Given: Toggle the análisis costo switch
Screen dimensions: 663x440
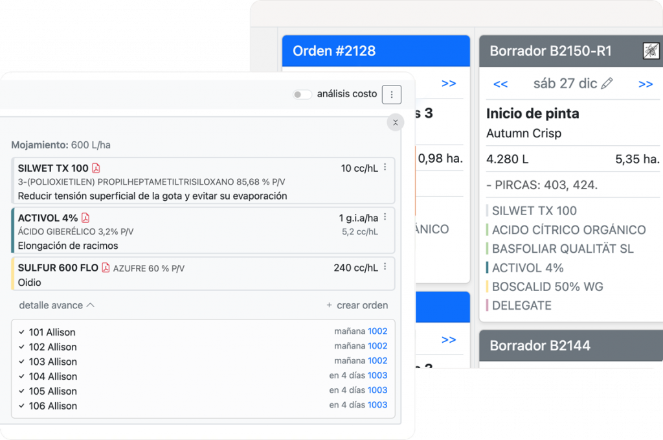Looking at the screenshot, I should pyautogui.click(x=302, y=95).
